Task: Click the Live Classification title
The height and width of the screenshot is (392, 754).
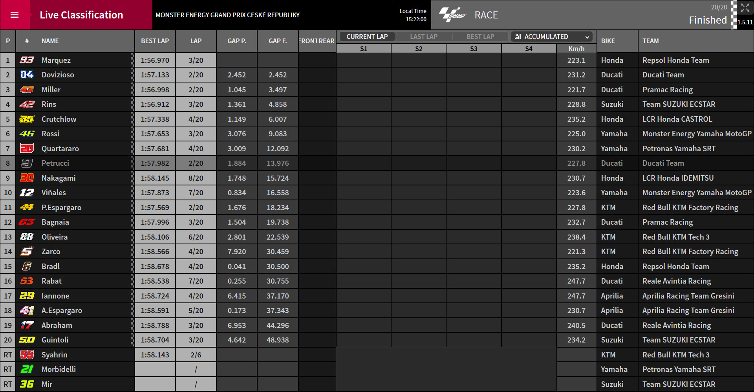Action: 81,15
